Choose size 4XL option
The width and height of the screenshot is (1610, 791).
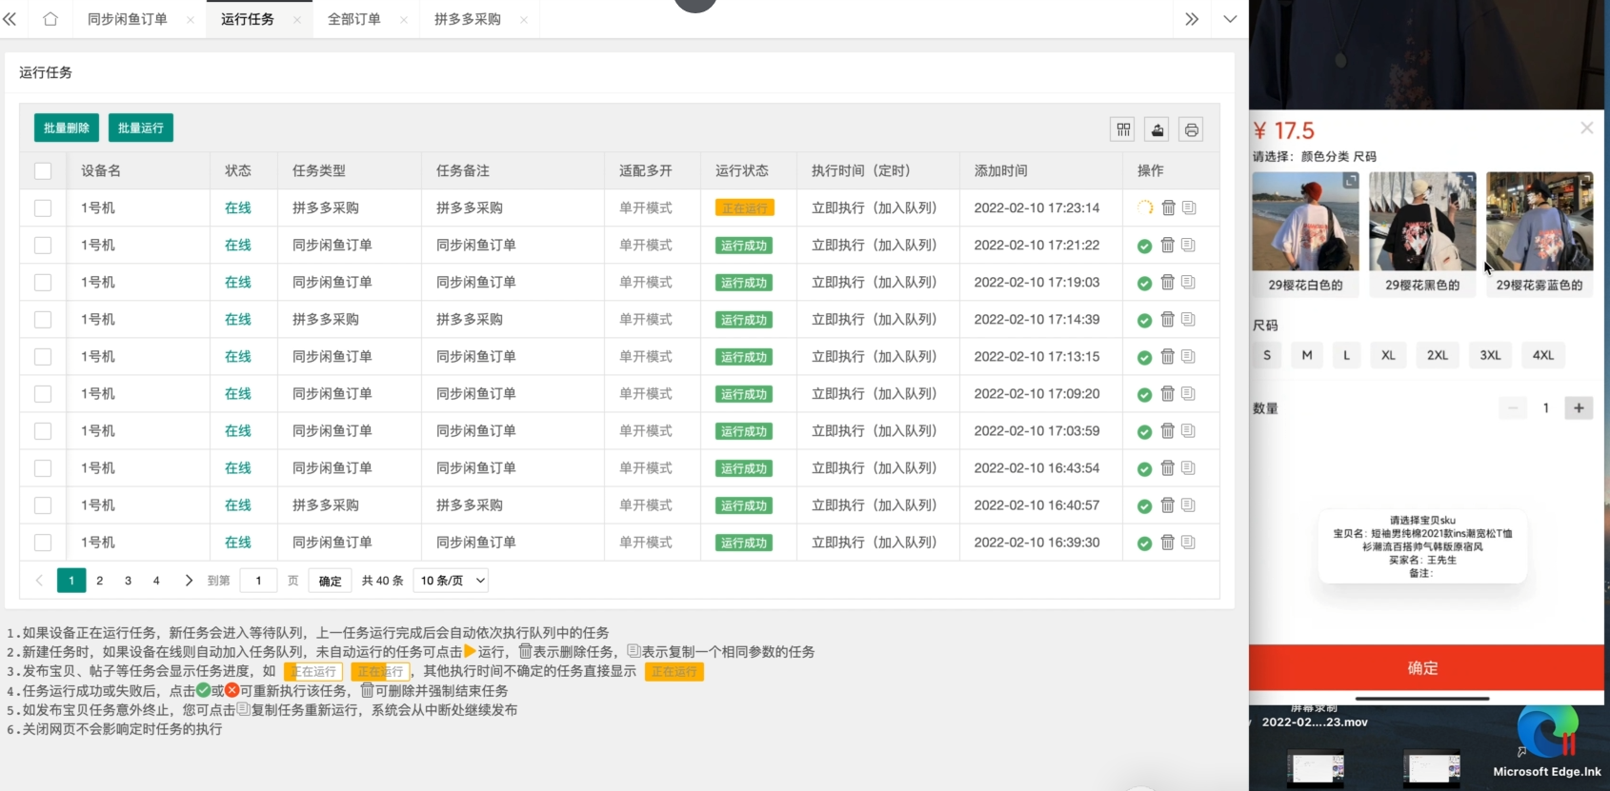(1543, 355)
